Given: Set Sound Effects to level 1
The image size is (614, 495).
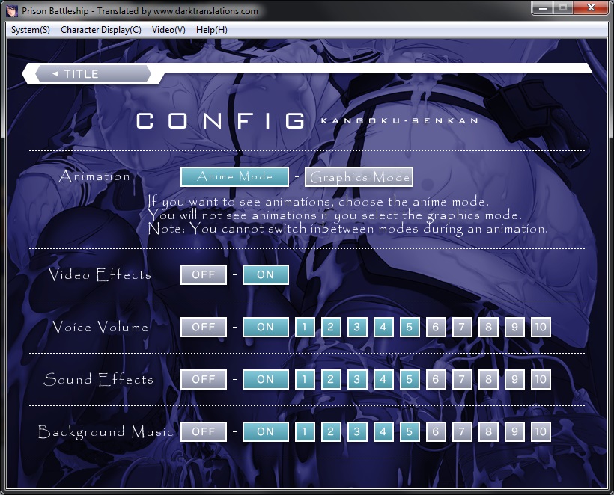Looking at the screenshot, I should coord(305,379).
